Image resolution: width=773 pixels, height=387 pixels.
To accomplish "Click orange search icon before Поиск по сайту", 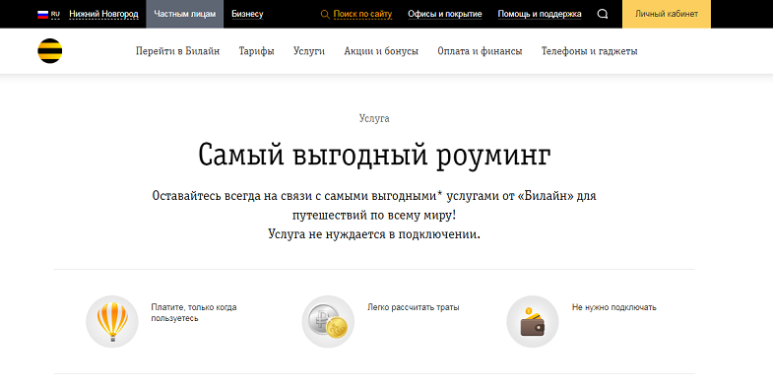I will (325, 15).
